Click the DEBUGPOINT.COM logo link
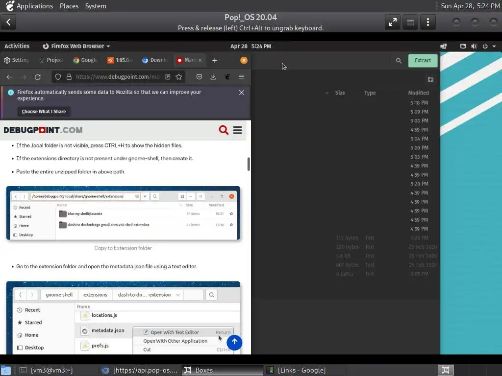The height and width of the screenshot is (376, 502). [x=43, y=130]
